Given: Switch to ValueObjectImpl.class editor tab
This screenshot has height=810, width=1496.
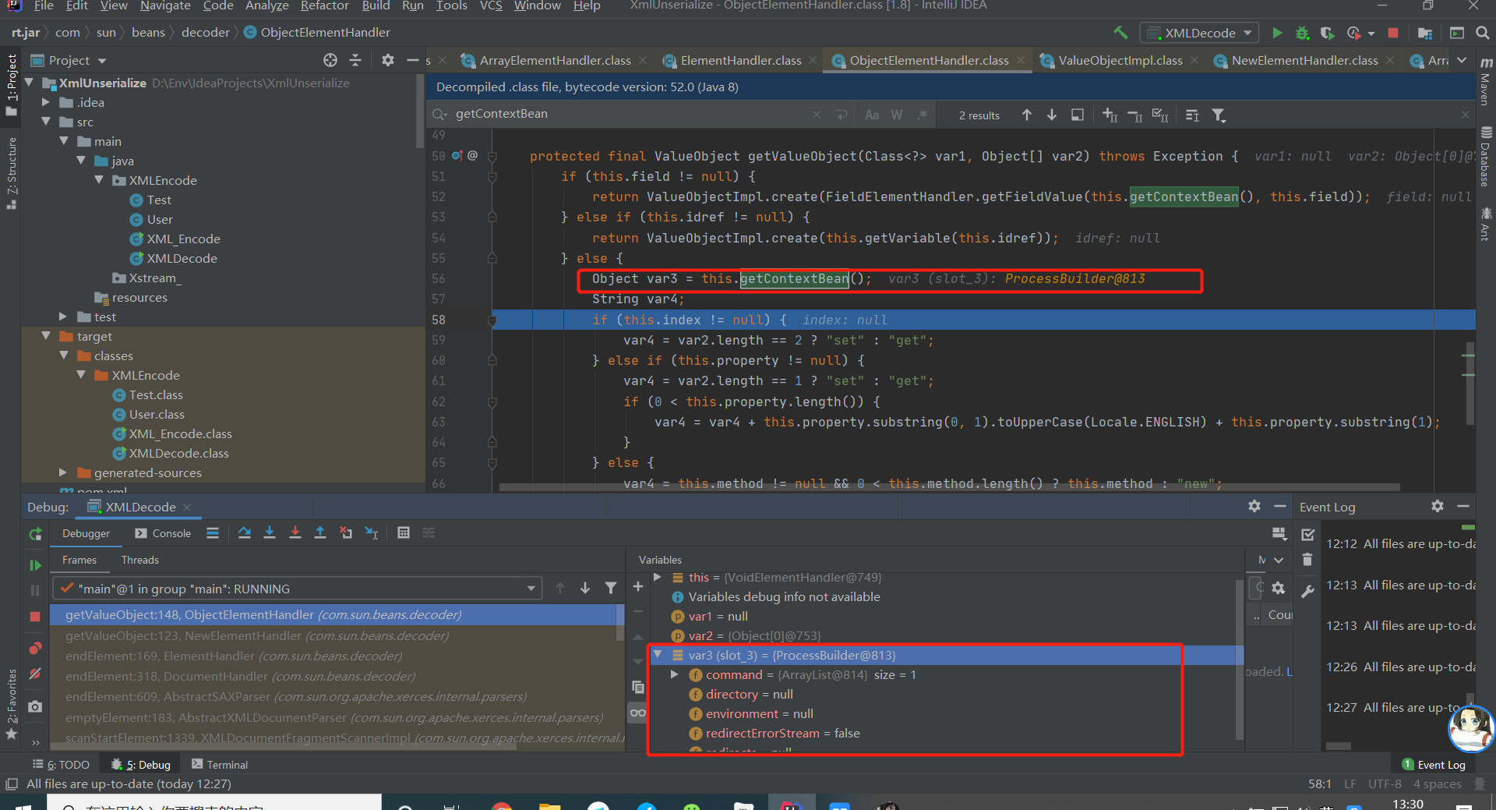Looking at the screenshot, I should 1120,60.
